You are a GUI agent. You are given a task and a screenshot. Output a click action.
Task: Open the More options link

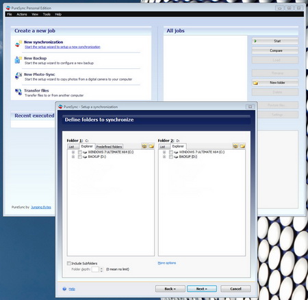[x=167, y=263]
